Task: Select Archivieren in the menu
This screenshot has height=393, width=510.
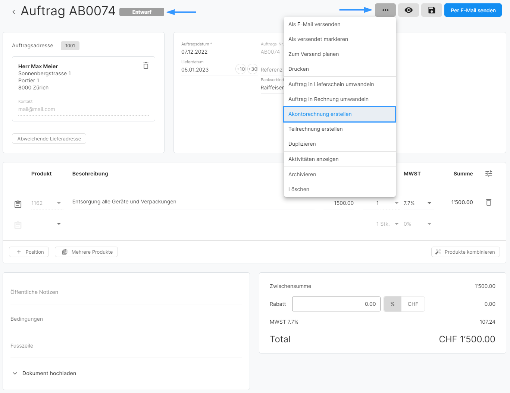Action: coord(340,174)
